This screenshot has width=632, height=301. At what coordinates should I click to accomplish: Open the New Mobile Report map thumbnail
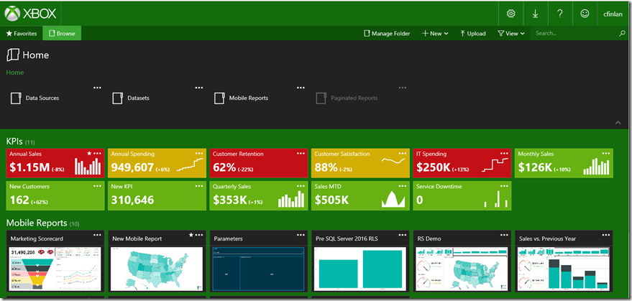pos(157,269)
